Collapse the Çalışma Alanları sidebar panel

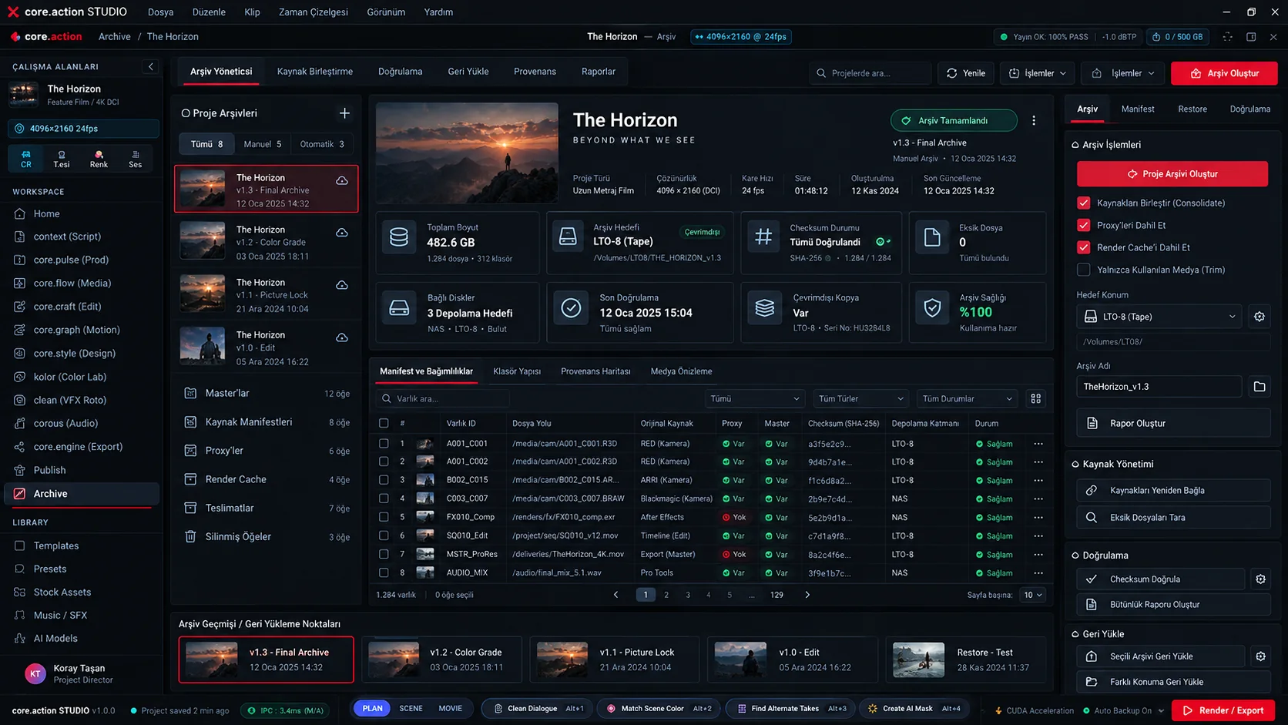click(150, 67)
